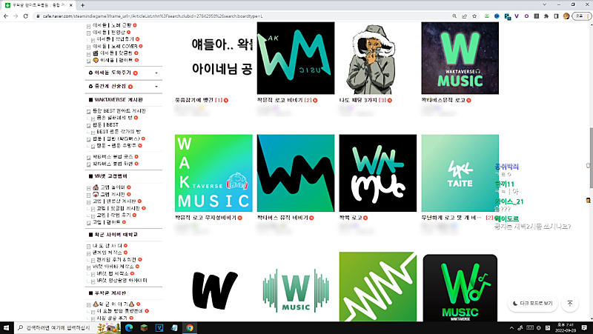Open the teal-green zigzag WM thumbnail
This screenshot has height=334, width=593.
pos(296,173)
